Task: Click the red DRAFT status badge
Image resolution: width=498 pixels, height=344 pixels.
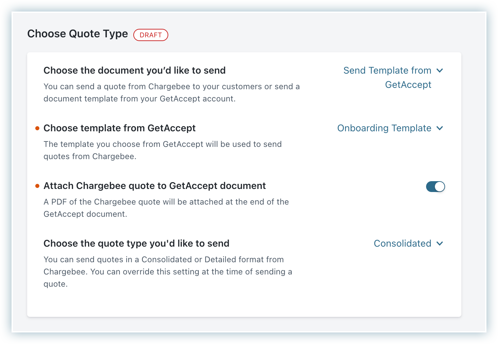Action: click(151, 35)
